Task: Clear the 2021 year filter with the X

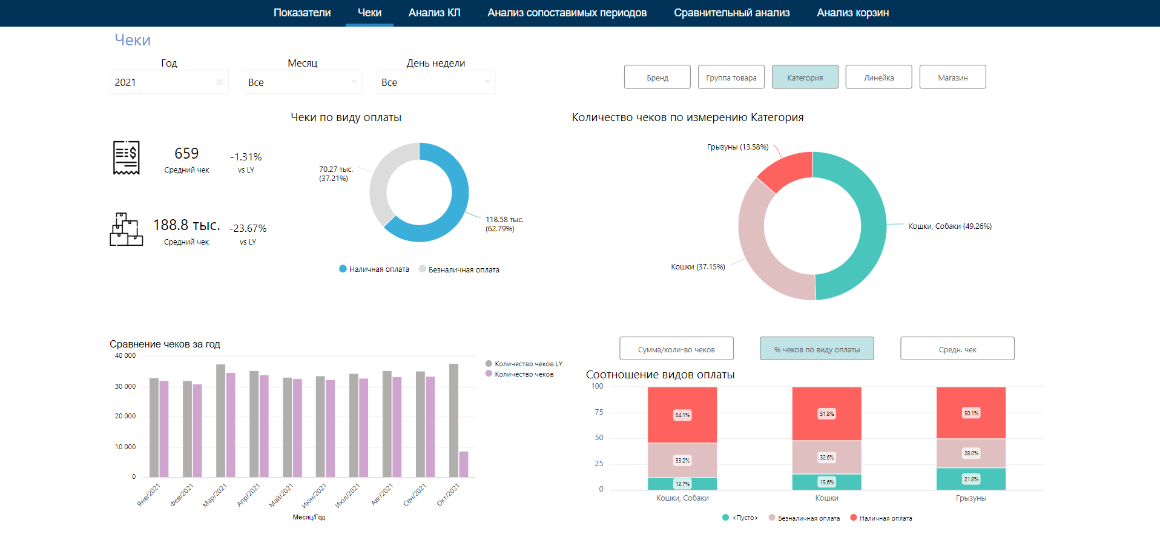Action: coord(219,82)
